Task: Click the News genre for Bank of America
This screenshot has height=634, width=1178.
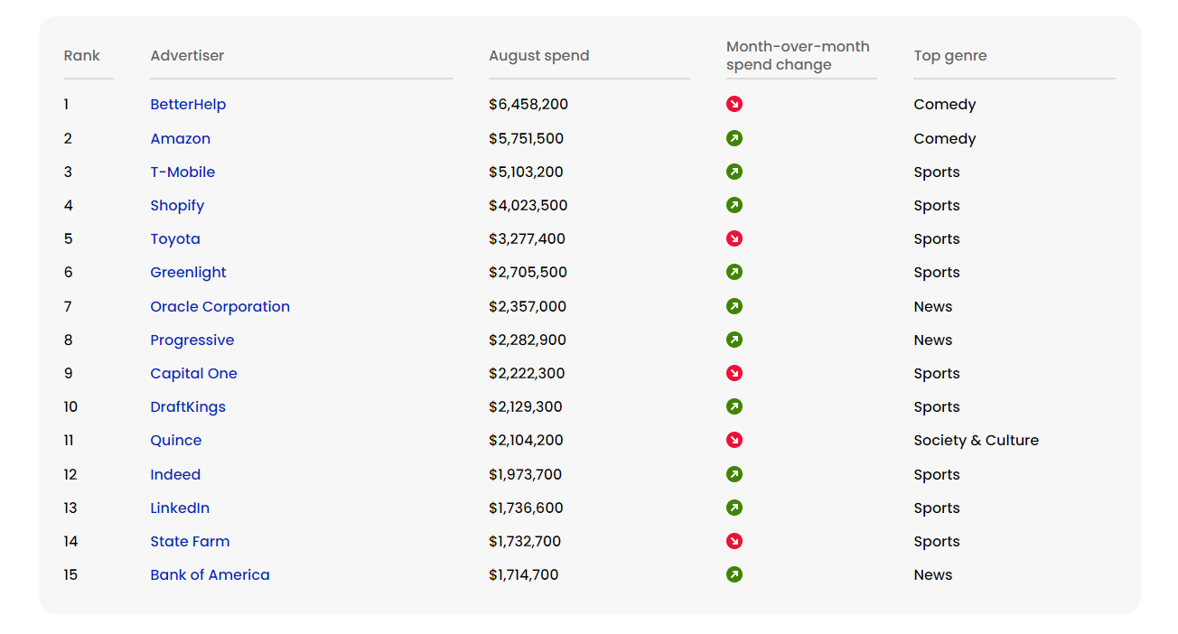Action: pyautogui.click(x=933, y=574)
